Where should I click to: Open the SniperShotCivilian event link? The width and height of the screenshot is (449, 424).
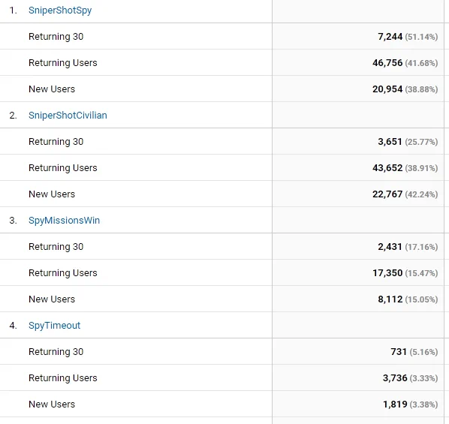tap(68, 115)
